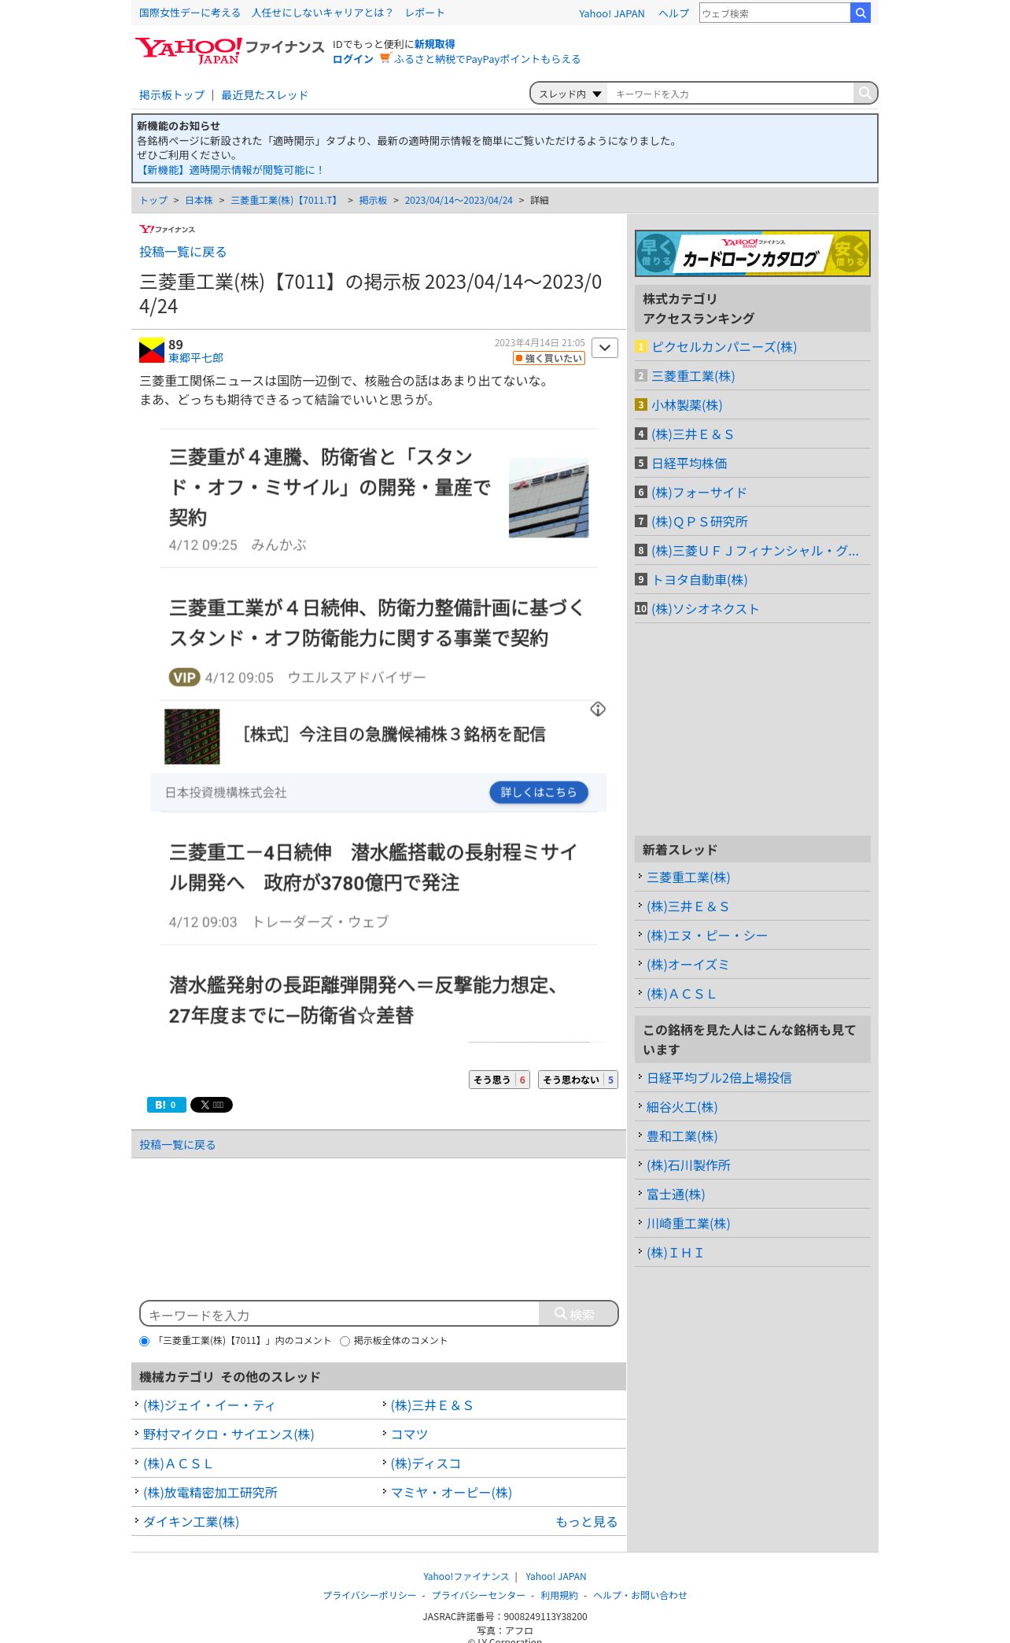Open related stock (株)ＩＨＩ

click(675, 1253)
